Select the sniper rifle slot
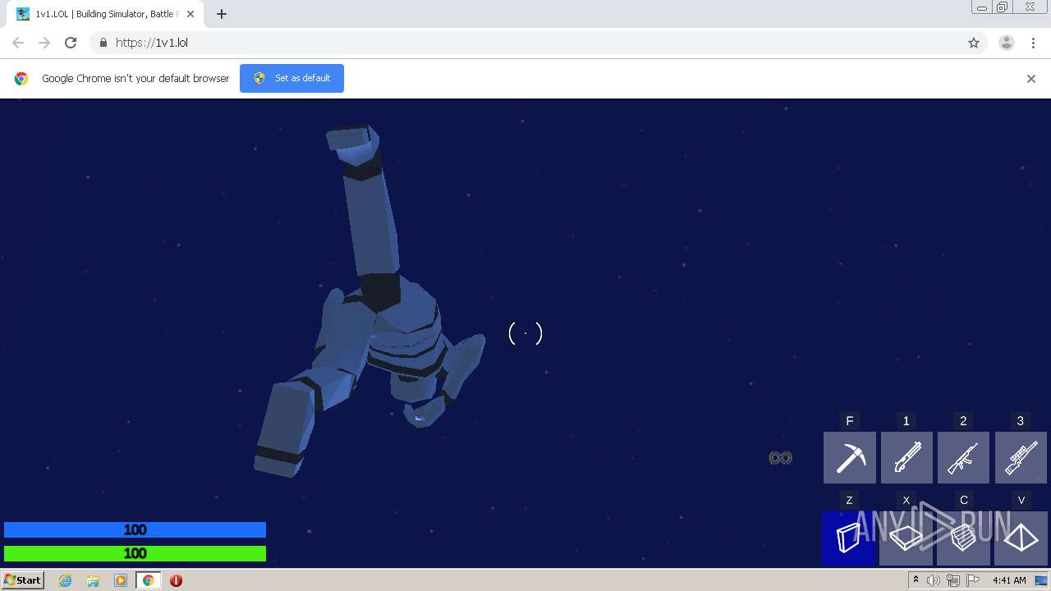 coord(1021,457)
